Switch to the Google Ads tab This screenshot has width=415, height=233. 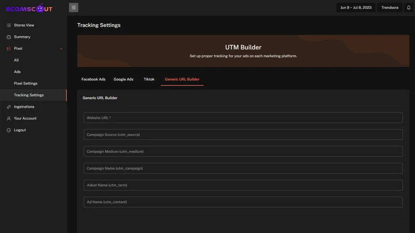[x=123, y=79]
